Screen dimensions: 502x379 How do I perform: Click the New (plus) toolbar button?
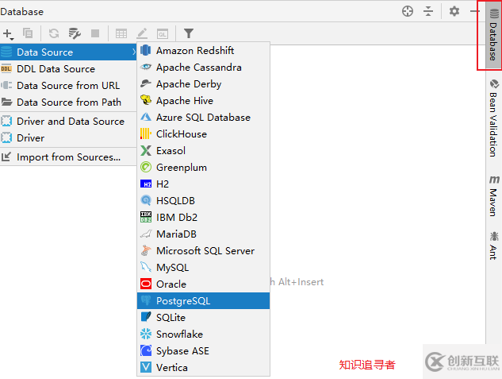(8, 33)
